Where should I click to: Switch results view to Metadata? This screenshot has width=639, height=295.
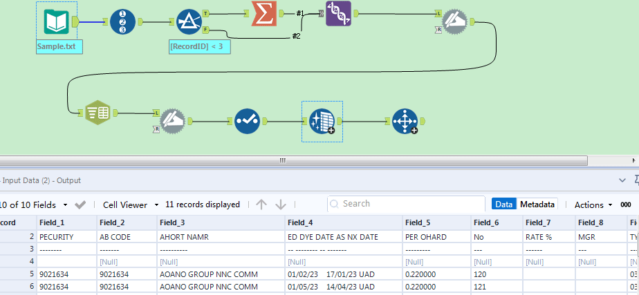[538, 204]
